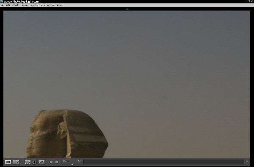The height and width of the screenshot is (167, 254).
Task: Toggle Before/After view button
Action: [x=16, y=162]
